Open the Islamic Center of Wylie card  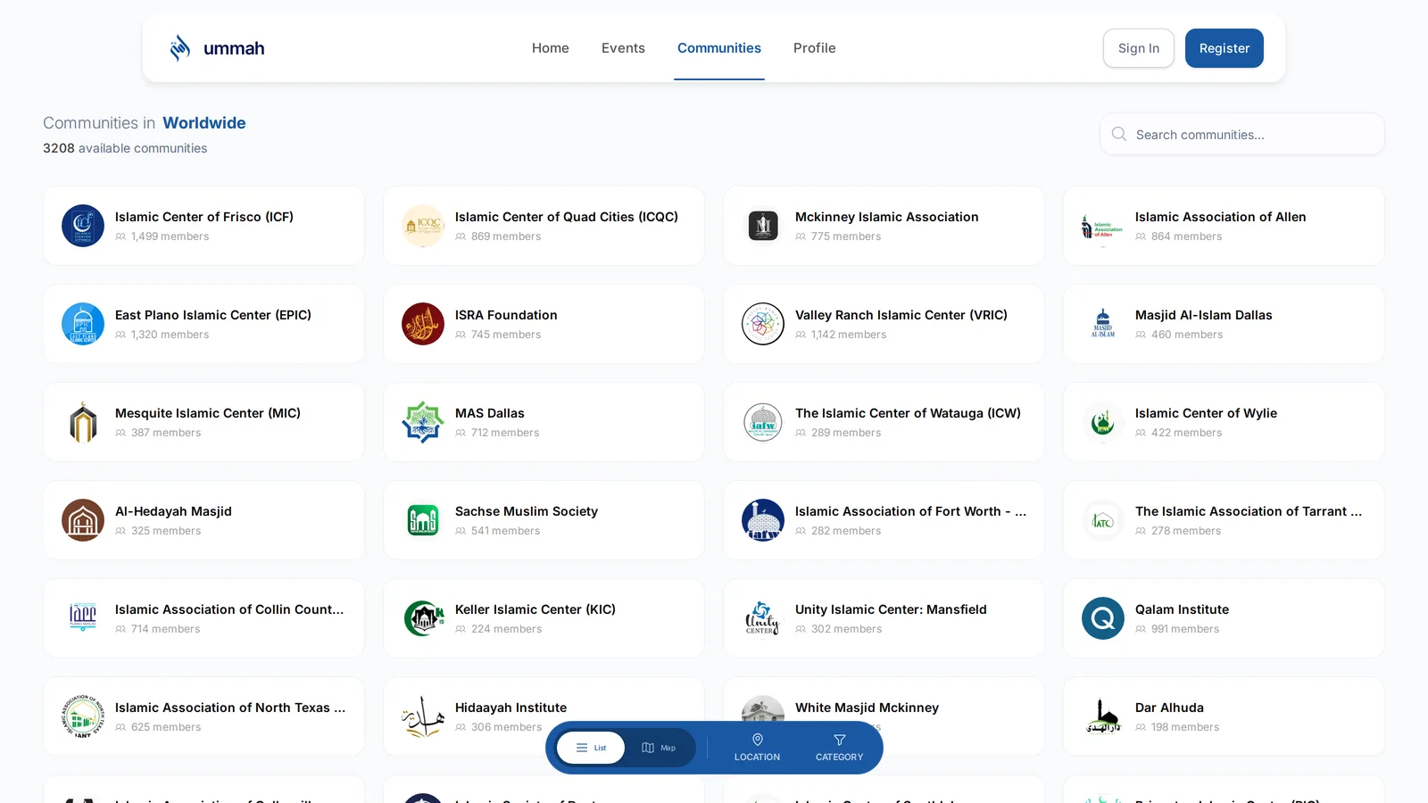(x=1224, y=422)
